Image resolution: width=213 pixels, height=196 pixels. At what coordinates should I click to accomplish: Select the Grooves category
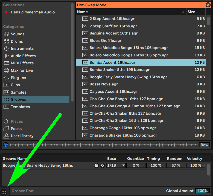[18, 100]
